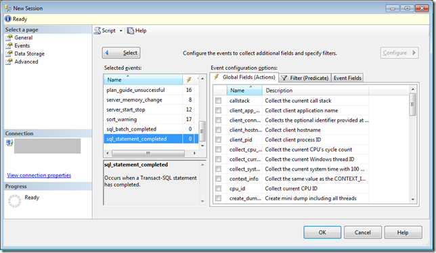The height and width of the screenshot is (253, 436).
Task: Click the global fields vertical scrollbar thumb
Action: point(413,104)
